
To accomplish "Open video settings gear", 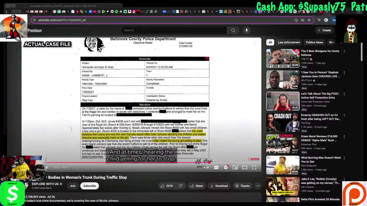I will [226, 168].
